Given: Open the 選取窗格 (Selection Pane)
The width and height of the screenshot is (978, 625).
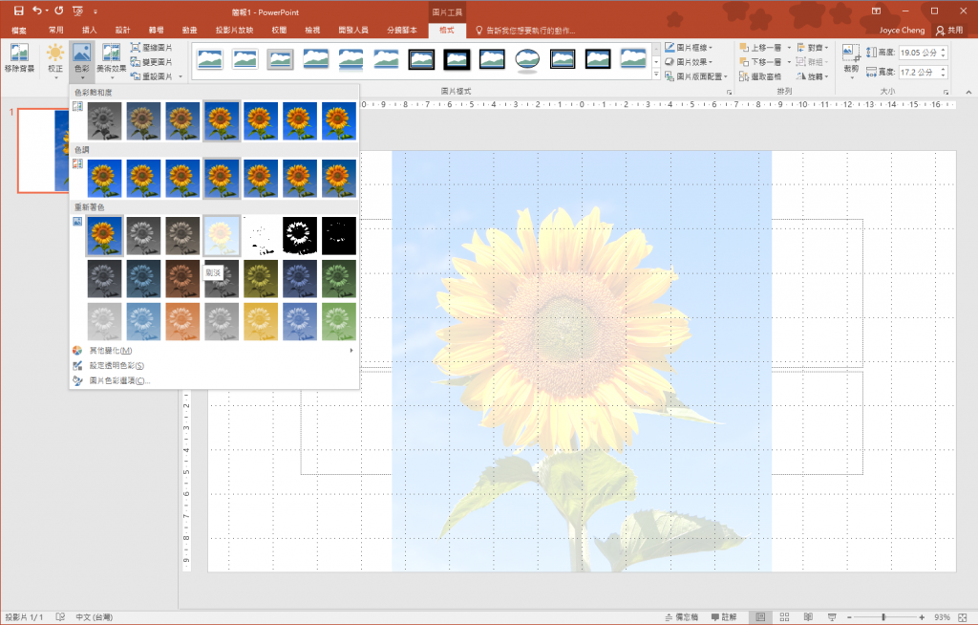Looking at the screenshot, I should pos(765,75).
